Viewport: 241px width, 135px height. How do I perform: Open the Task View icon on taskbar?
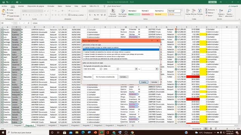(x=58, y=132)
